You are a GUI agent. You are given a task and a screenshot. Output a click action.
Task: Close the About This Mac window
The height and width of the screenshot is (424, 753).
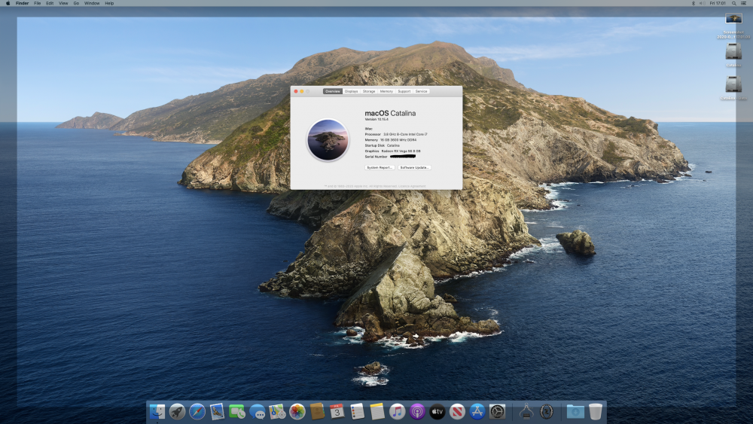(x=296, y=91)
